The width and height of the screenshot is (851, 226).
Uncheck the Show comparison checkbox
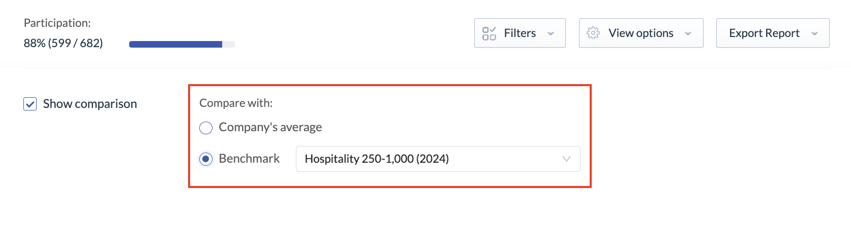30,104
